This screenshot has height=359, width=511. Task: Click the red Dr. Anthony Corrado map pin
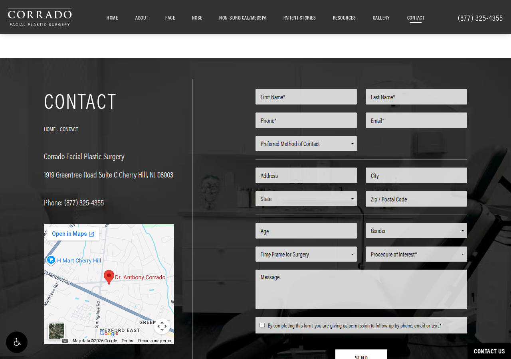tap(109, 277)
